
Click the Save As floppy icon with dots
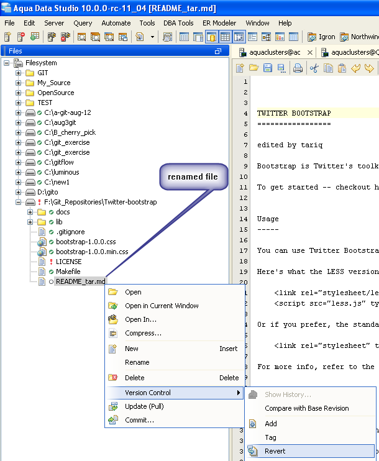click(x=281, y=68)
